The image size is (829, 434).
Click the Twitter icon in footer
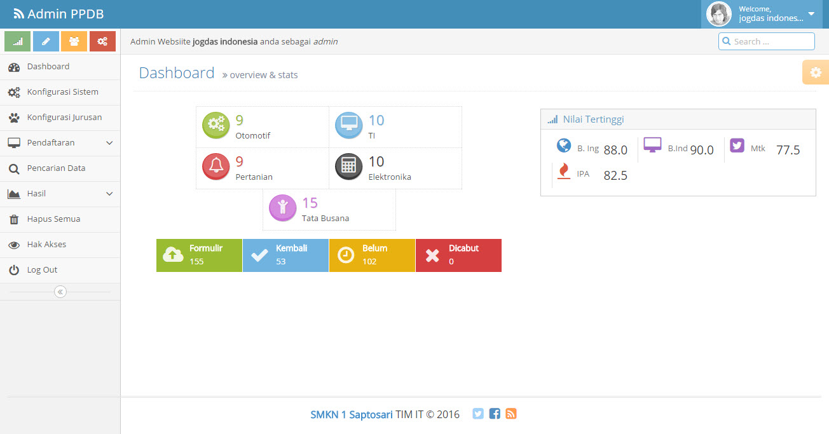tap(478, 414)
